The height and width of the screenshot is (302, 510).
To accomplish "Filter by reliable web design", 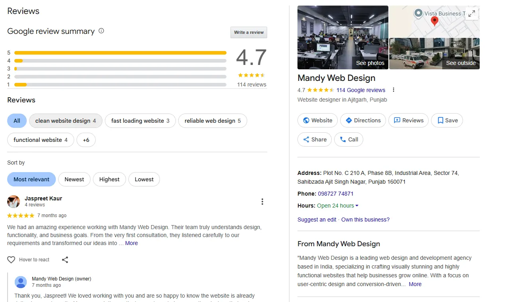I will point(213,121).
